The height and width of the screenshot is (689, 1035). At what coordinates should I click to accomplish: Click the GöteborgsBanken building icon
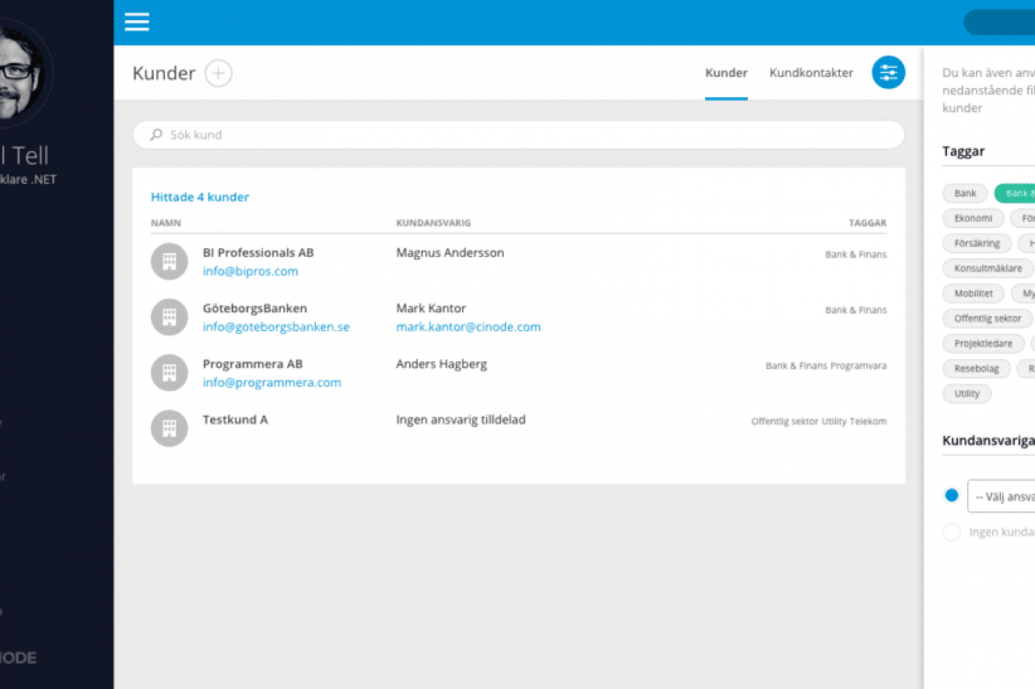(169, 317)
